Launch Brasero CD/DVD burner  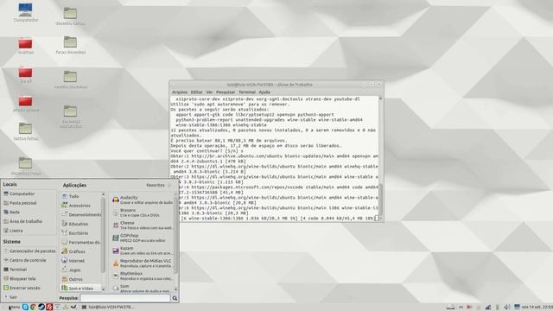tap(142, 213)
